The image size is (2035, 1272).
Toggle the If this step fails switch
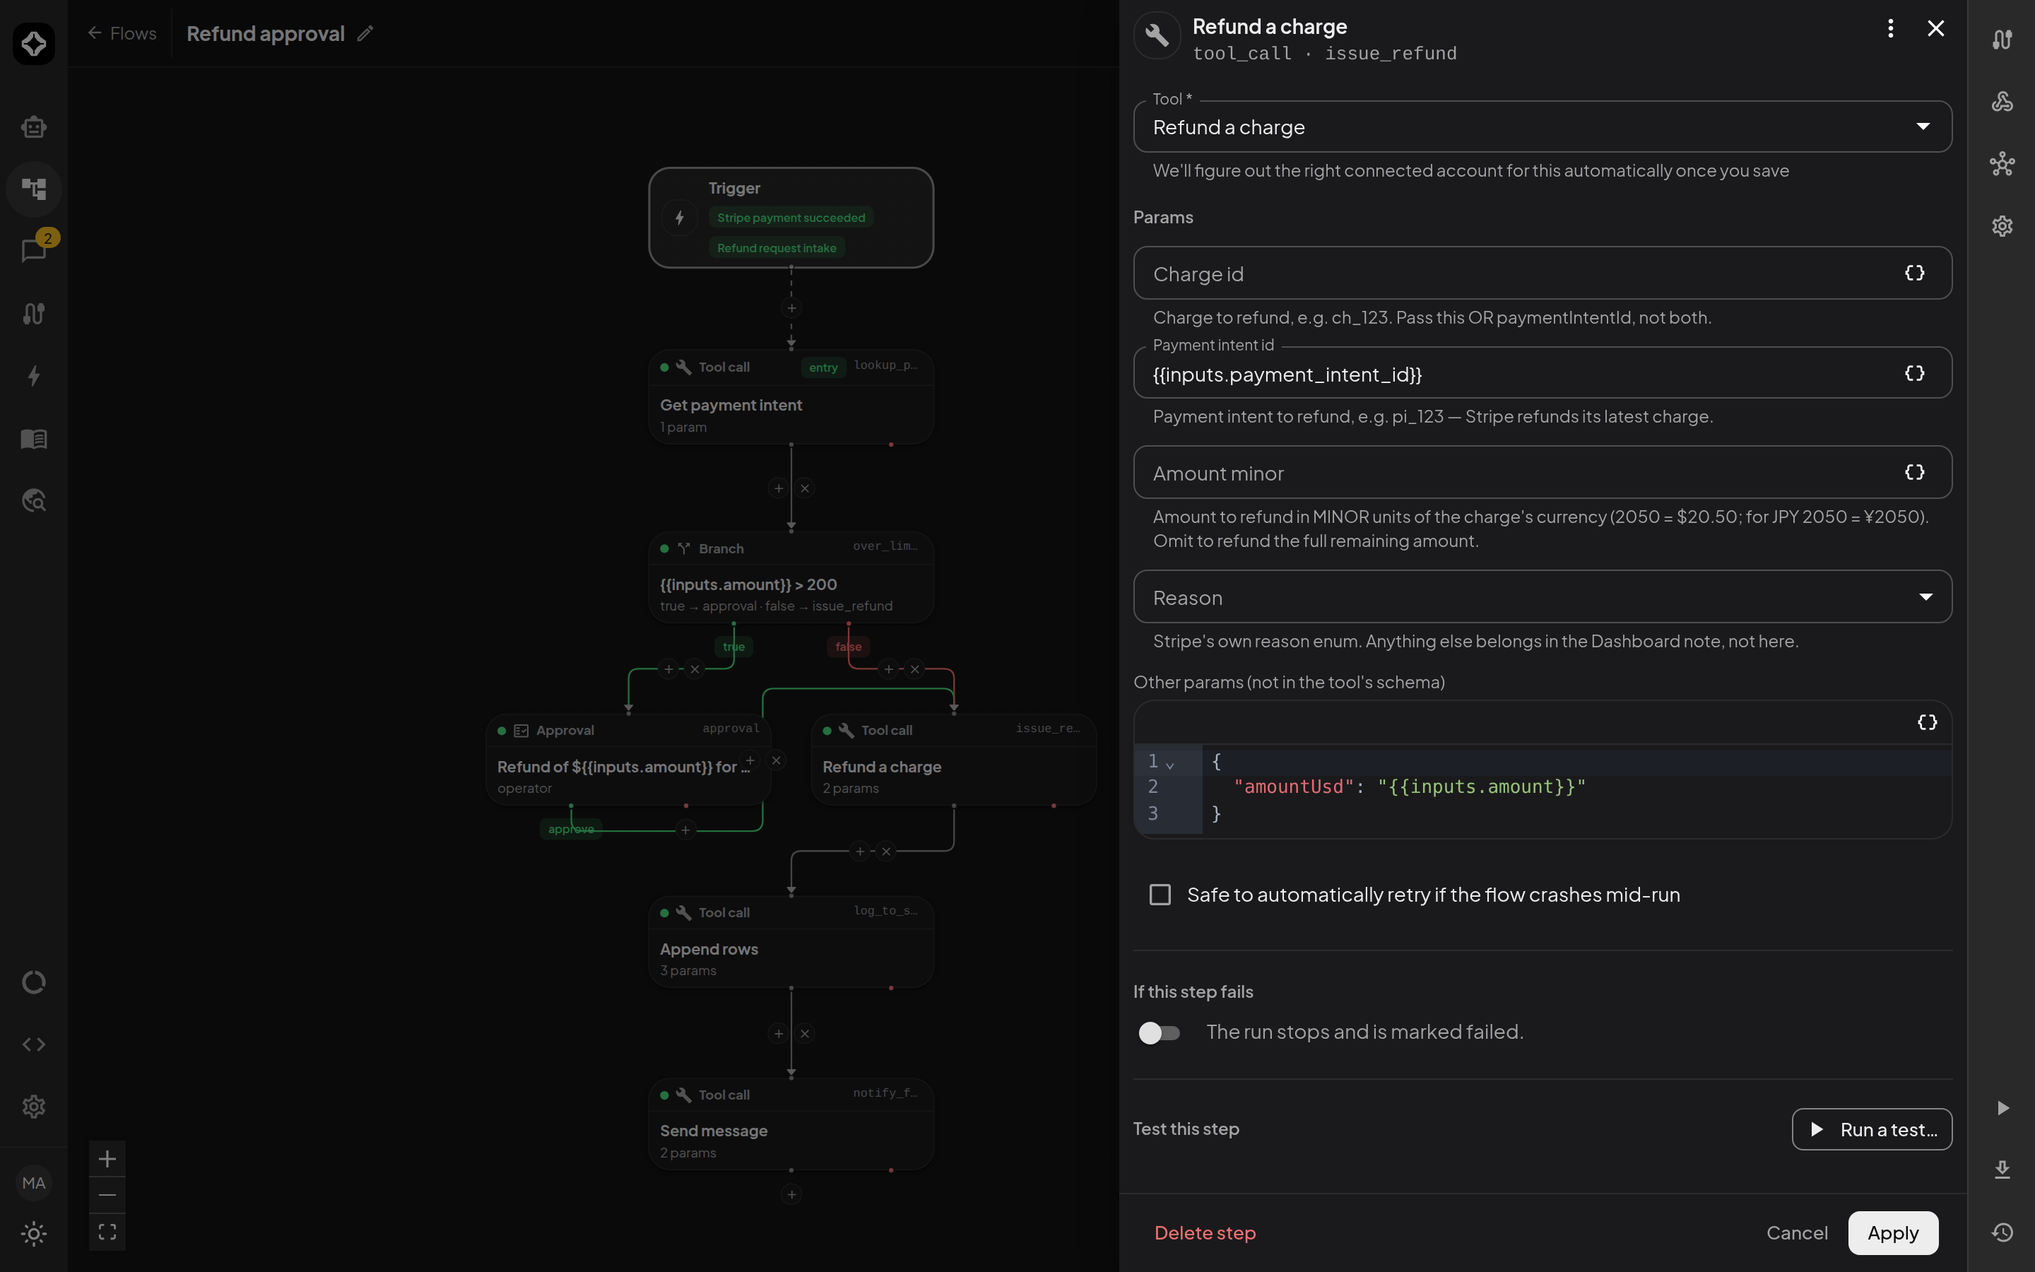(x=1160, y=1032)
